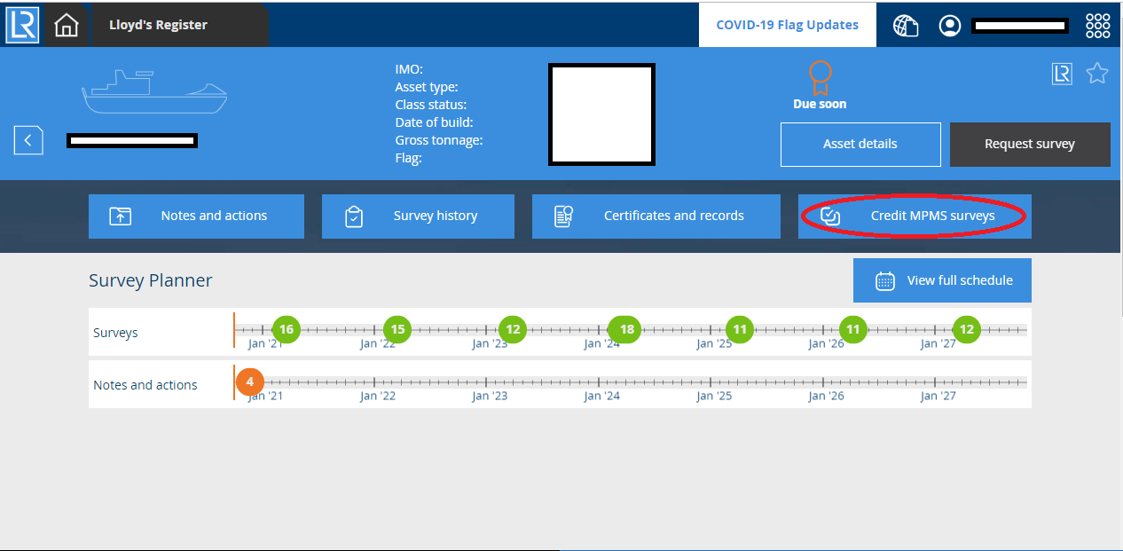
Task: Click the Asset type: label
Action: pyautogui.click(x=427, y=87)
